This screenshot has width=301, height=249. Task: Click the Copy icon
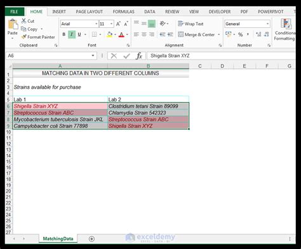coord(23,29)
